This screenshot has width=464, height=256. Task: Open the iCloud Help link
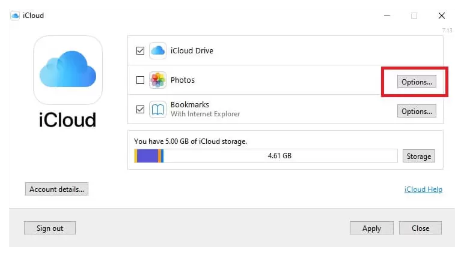(423, 189)
